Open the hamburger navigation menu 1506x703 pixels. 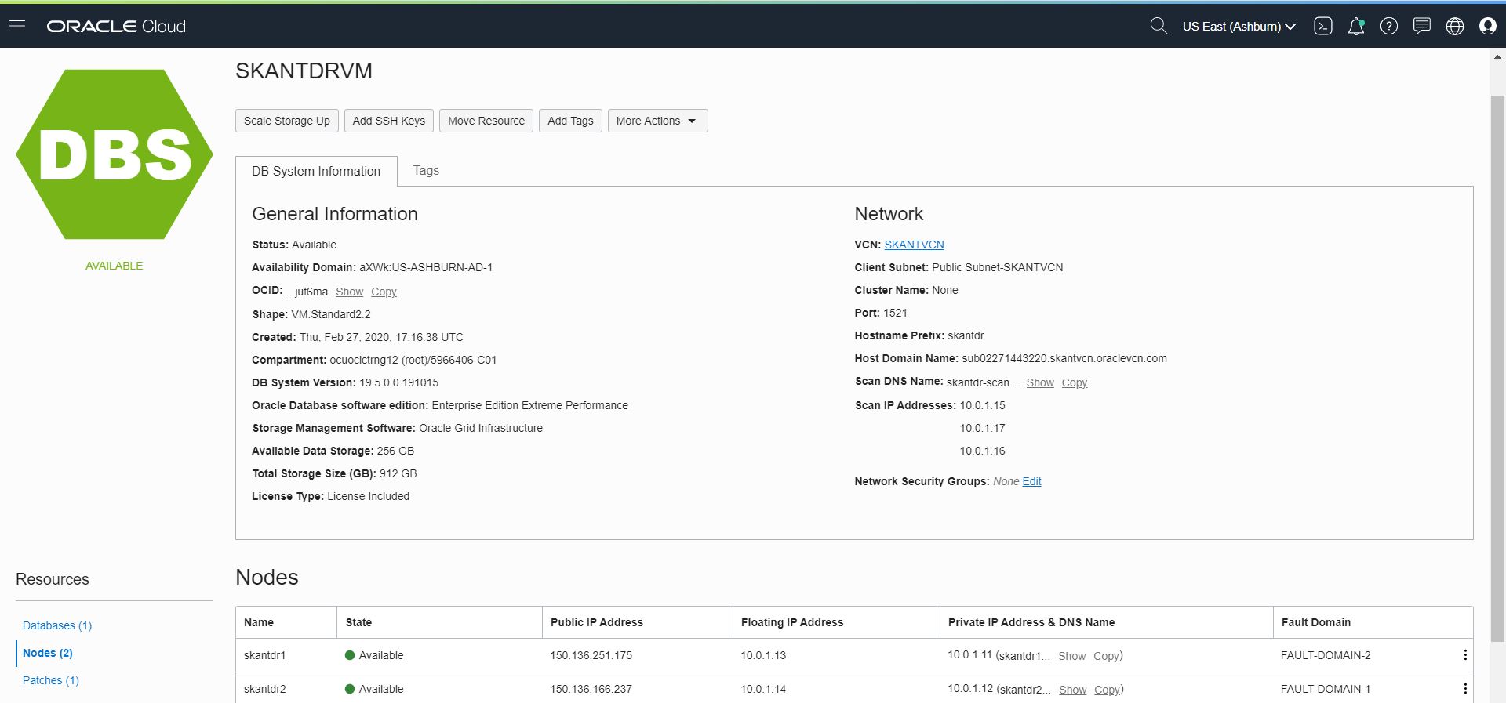(x=17, y=26)
